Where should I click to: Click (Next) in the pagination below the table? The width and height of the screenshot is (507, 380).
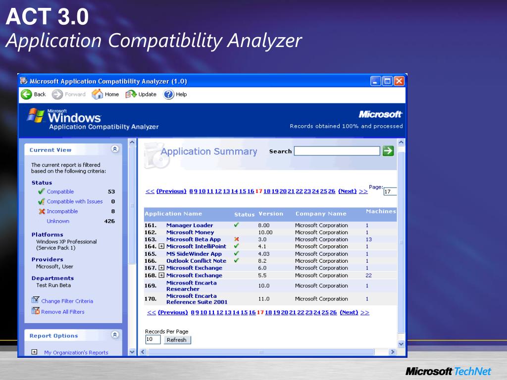[x=349, y=313]
